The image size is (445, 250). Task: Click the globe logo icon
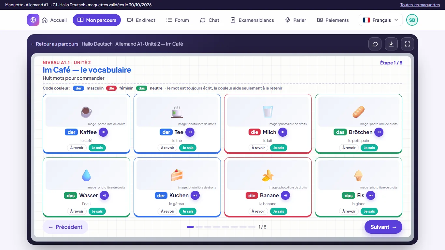[x=33, y=20]
